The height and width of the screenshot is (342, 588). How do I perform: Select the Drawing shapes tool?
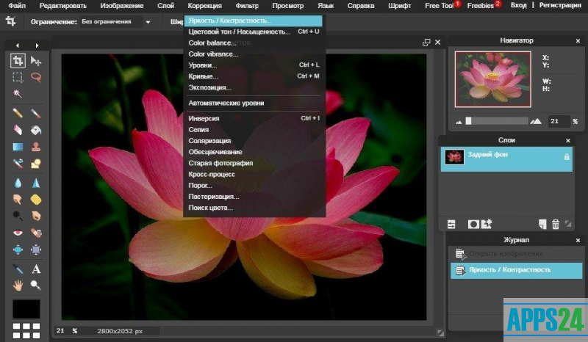(x=36, y=164)
